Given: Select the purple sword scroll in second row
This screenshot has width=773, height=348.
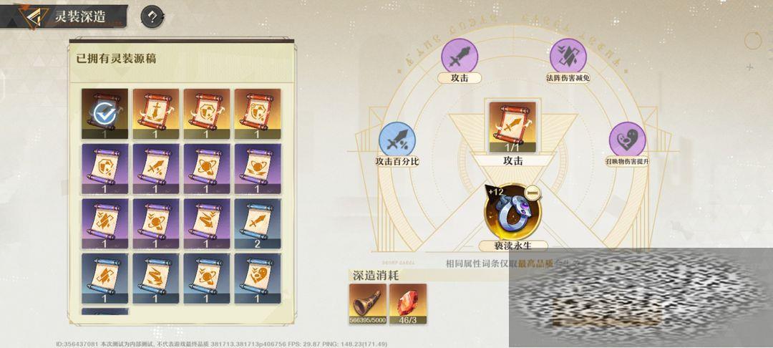Looking at the screenshot, I should pos(156,168).
